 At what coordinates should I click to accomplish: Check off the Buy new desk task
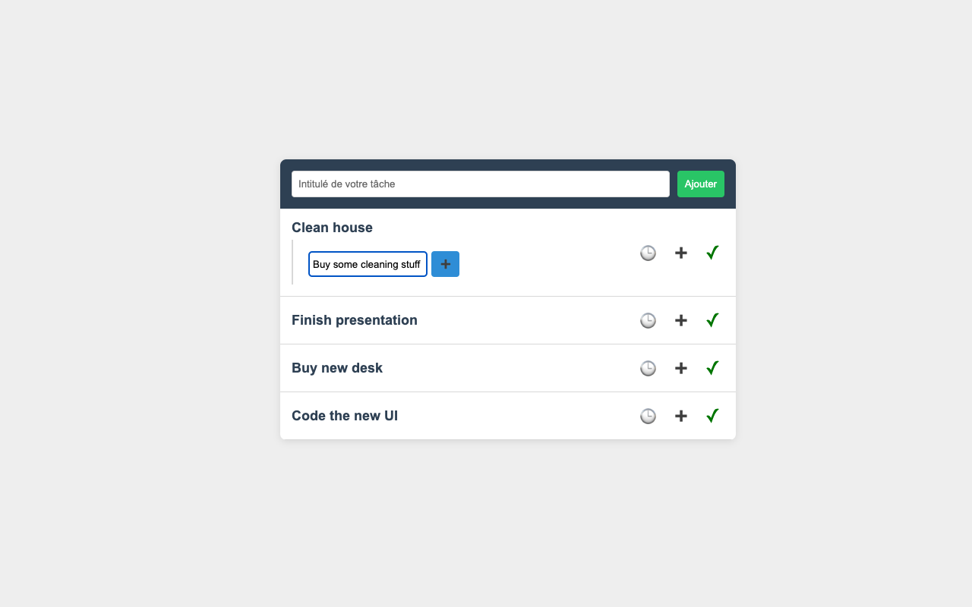[x=712, y=368]
